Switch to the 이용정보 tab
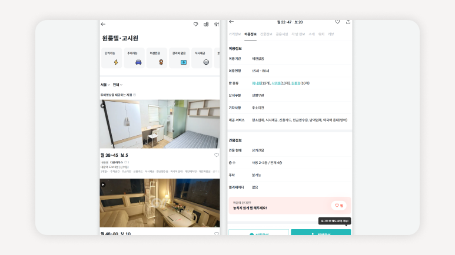Screen dimensions: 455x255 pos(250,34)
